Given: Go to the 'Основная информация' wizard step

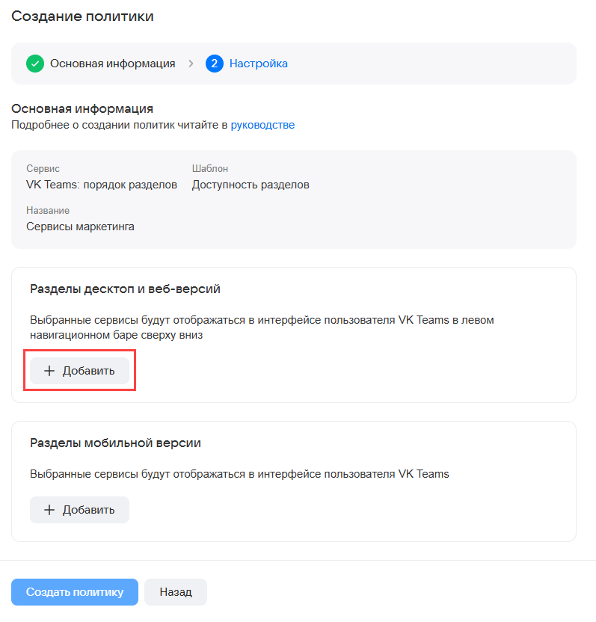Looking at the screenshot, I should [x=112, y=64].
